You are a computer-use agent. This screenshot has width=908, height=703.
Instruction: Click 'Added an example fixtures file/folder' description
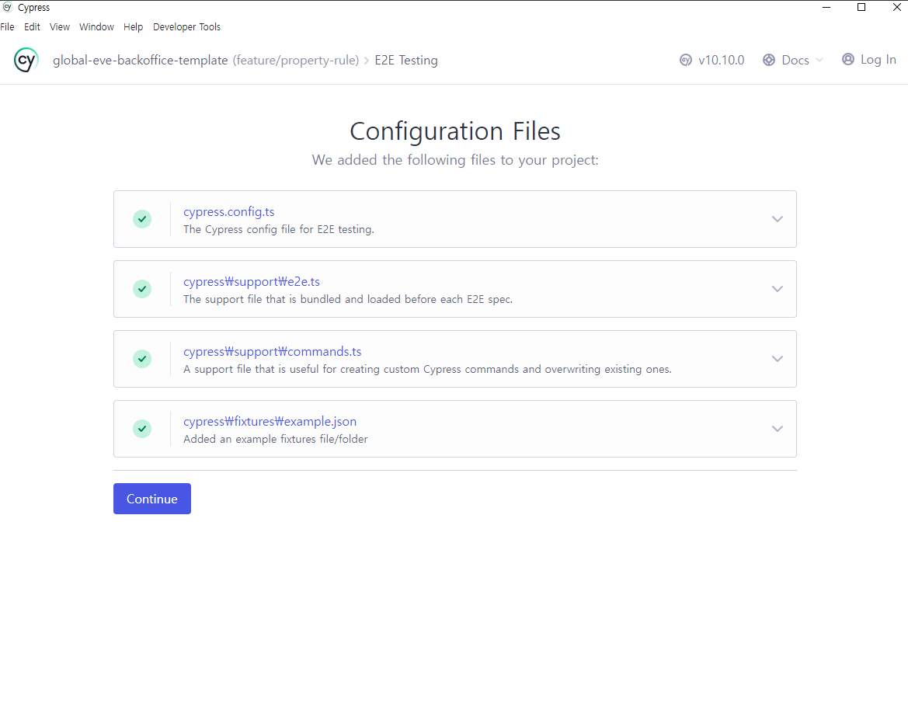pos(276,440)
